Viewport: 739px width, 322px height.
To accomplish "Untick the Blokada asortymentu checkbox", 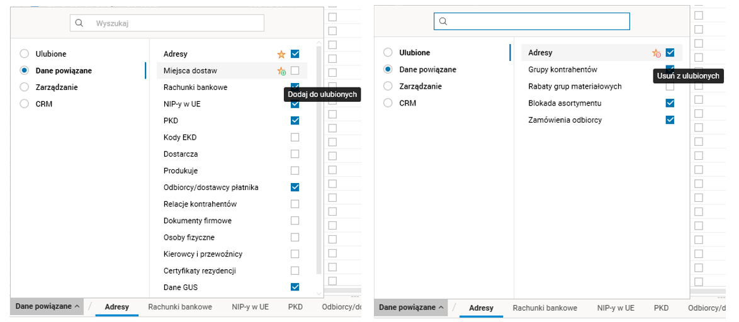I will pos(670,103).
